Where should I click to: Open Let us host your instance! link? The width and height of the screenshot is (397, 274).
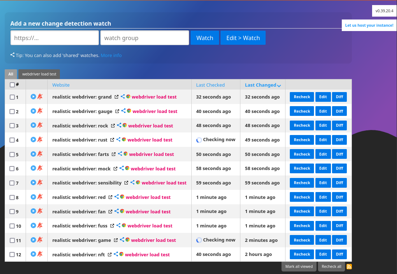tap(369, 25)
